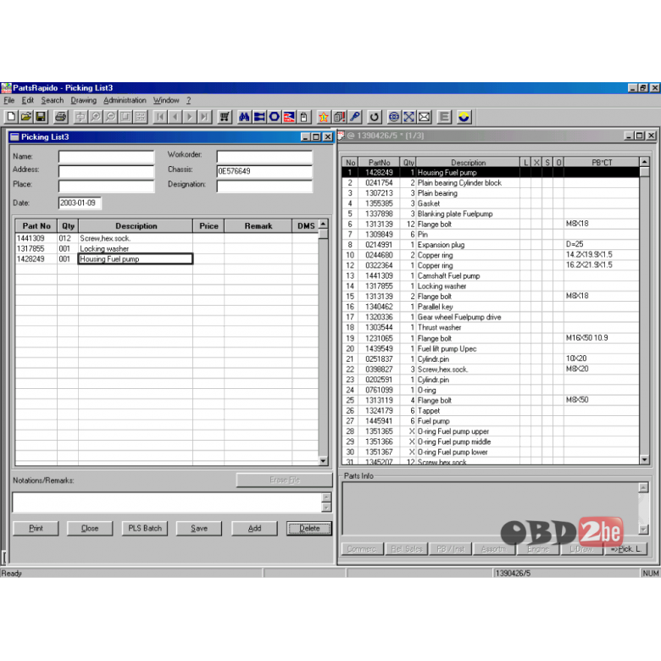The height and width of the screenshot is (661, 661).
Task: Click the Last page navigation icon
Action: pyautogui.click(x=204, y=117)
